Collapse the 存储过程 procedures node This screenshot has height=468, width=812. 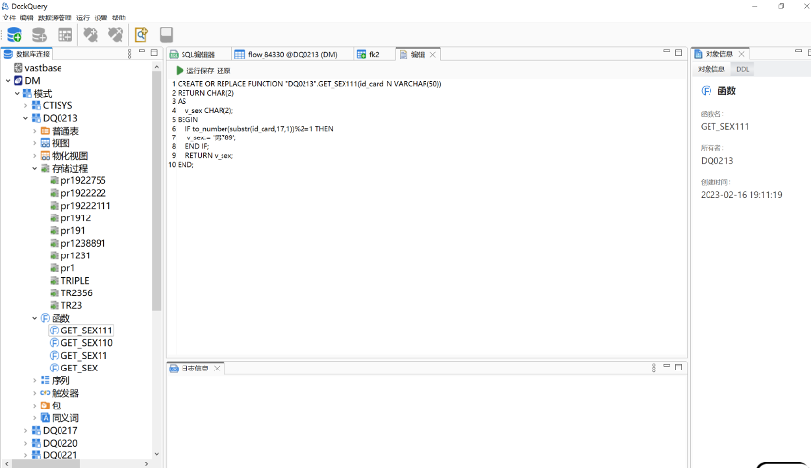point(35,168)
